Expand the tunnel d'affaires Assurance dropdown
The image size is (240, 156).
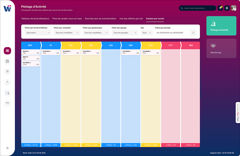[38, 33]
